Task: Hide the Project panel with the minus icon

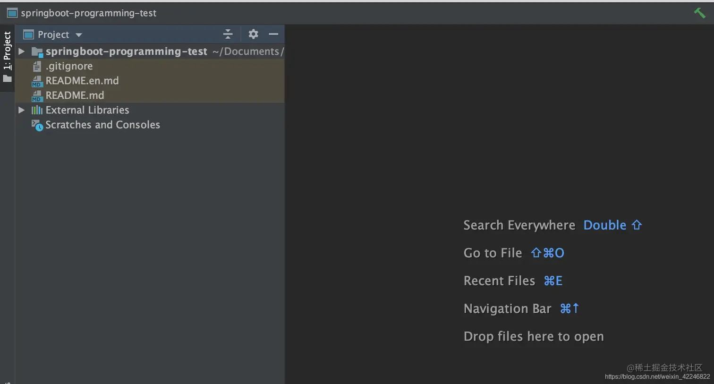Action: (273, 34)
